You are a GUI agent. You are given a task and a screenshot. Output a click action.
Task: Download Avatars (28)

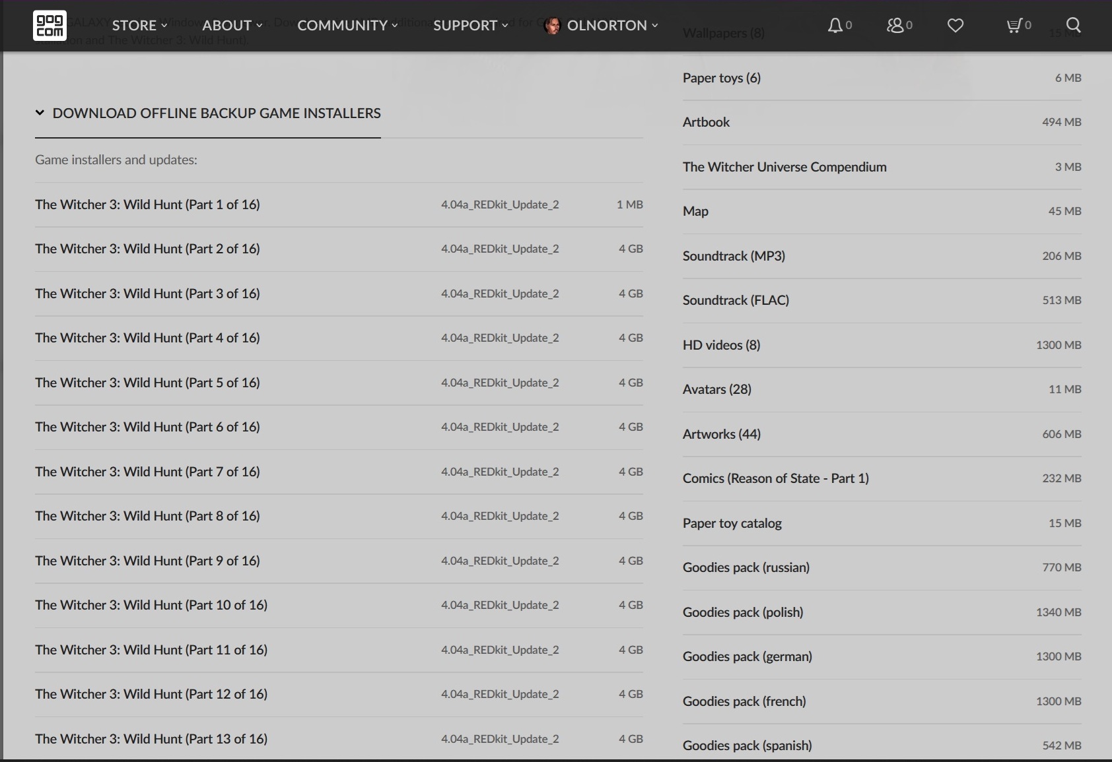[882, 389]
